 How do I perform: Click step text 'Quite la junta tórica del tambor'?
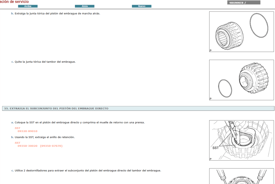[x=45, y=62]
